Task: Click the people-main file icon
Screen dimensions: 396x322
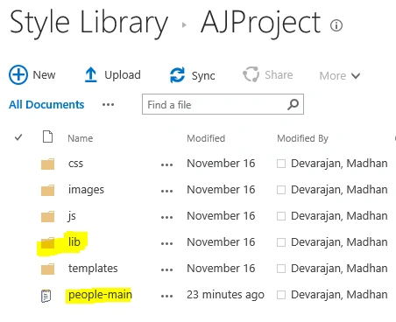Action: pos(46,296)
